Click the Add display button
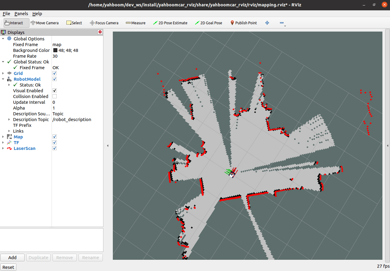The width and height of the screenshot is (390, 271). (12, 257)
